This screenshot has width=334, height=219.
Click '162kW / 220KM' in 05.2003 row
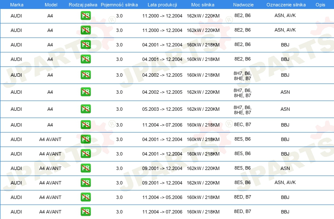pyautogui.click(x=203, y=109)
